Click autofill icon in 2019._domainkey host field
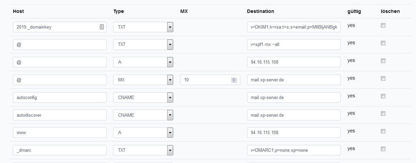This screenshot has height=163, width=416. 102,27
